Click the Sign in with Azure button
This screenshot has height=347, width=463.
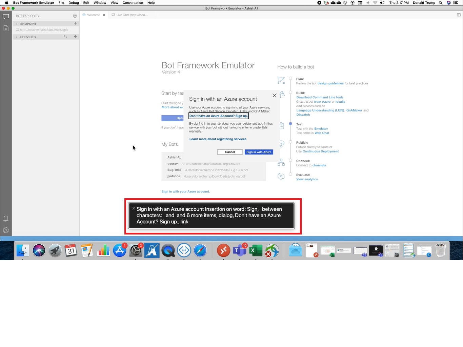pyautogui.click(x=259, y=152)
